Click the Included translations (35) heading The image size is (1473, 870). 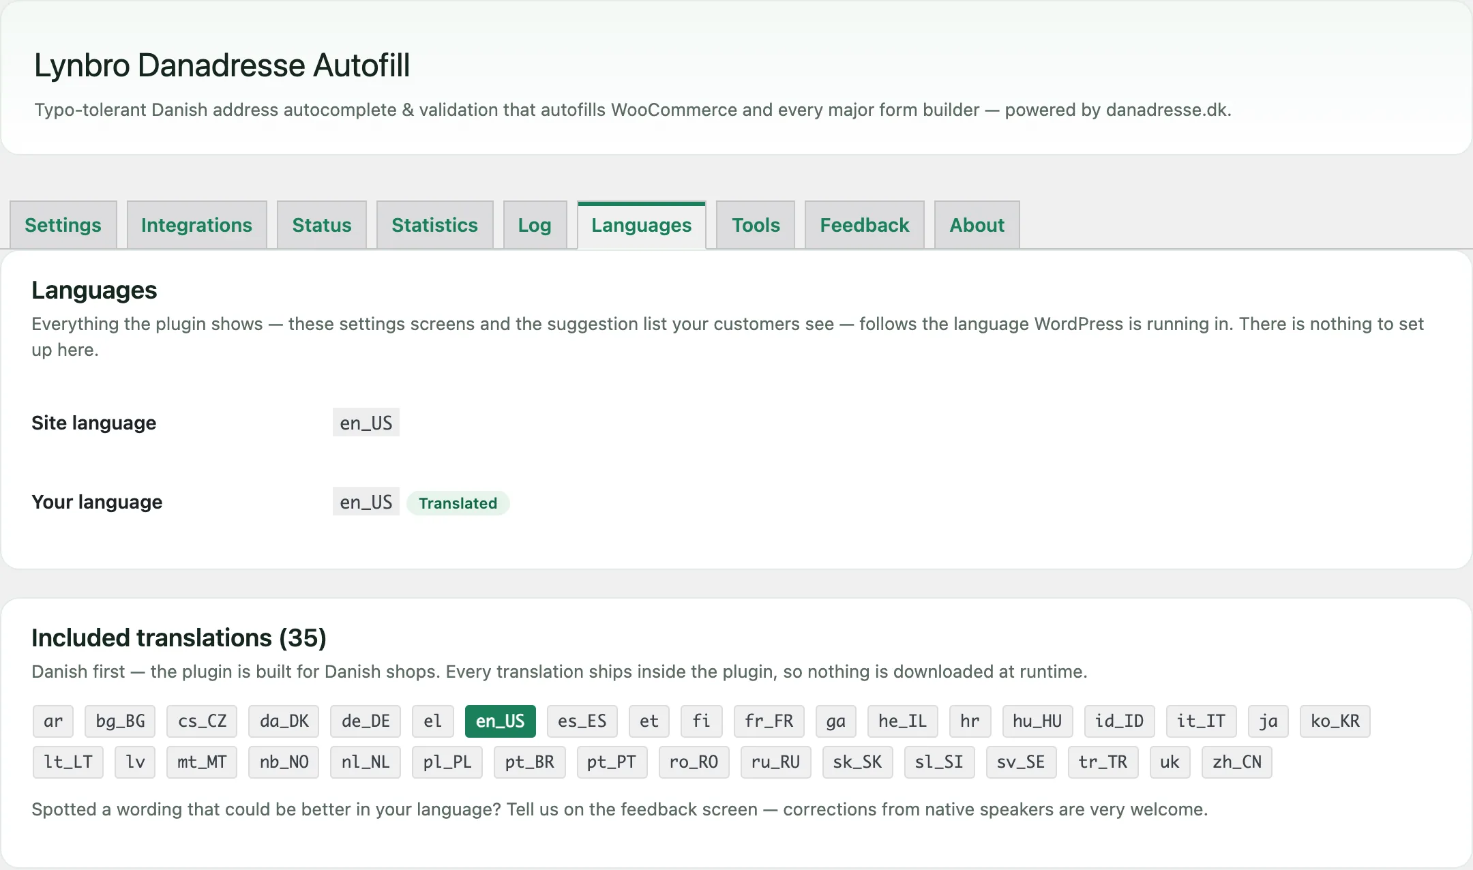tap(179, 638)
